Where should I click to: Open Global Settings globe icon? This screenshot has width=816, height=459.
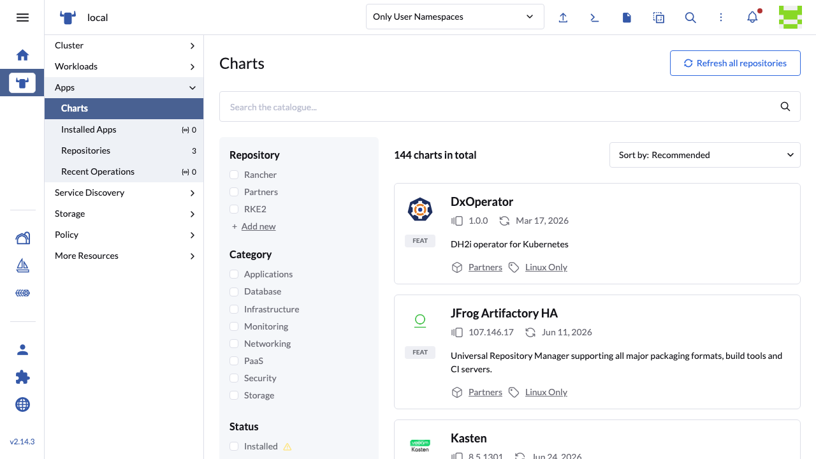pyautogui.click(x=22, y=404)
